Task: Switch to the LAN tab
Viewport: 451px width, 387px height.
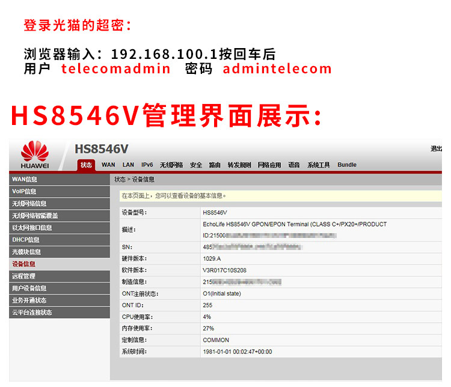Action: 128,165
